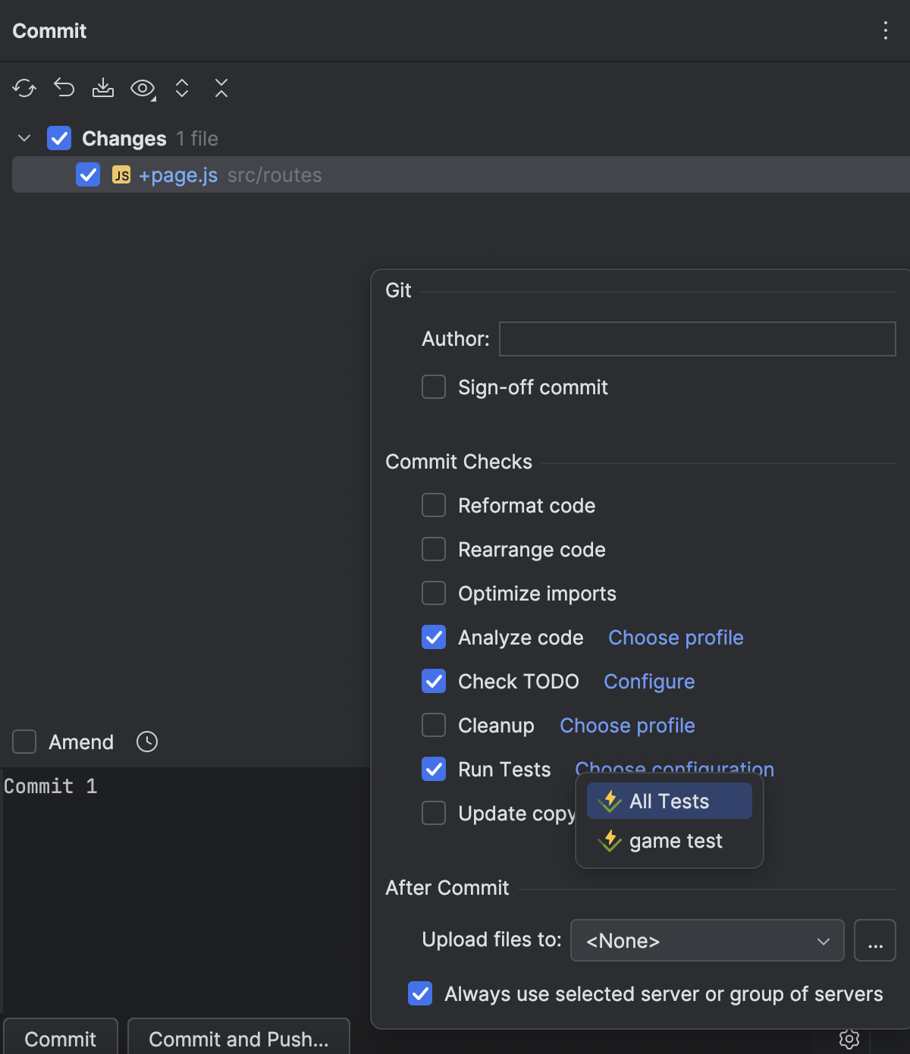
Task: Open the three-dot Commit panel menu
Action: pyautogui.click(x=885, y=30)
